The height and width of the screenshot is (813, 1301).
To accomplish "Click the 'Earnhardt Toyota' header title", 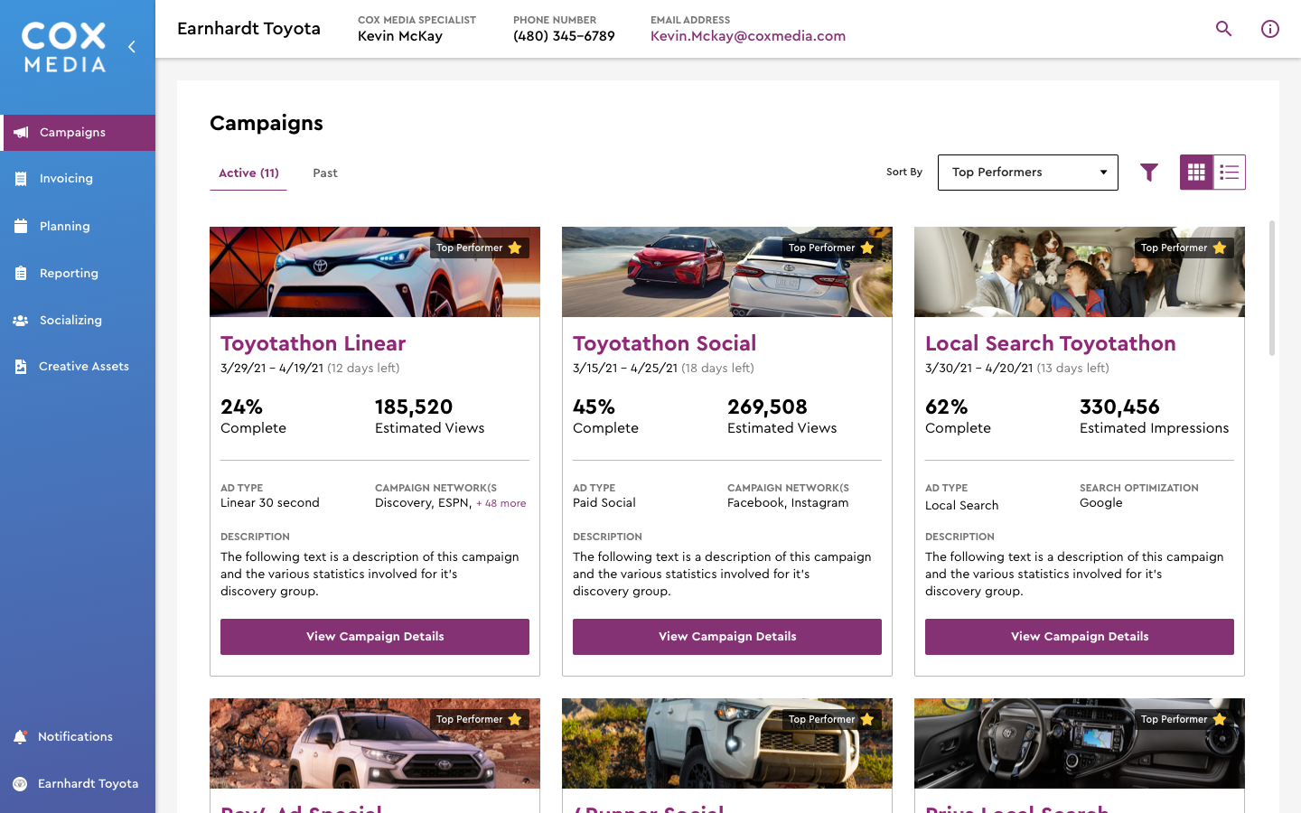I will (x=248, y=29).
